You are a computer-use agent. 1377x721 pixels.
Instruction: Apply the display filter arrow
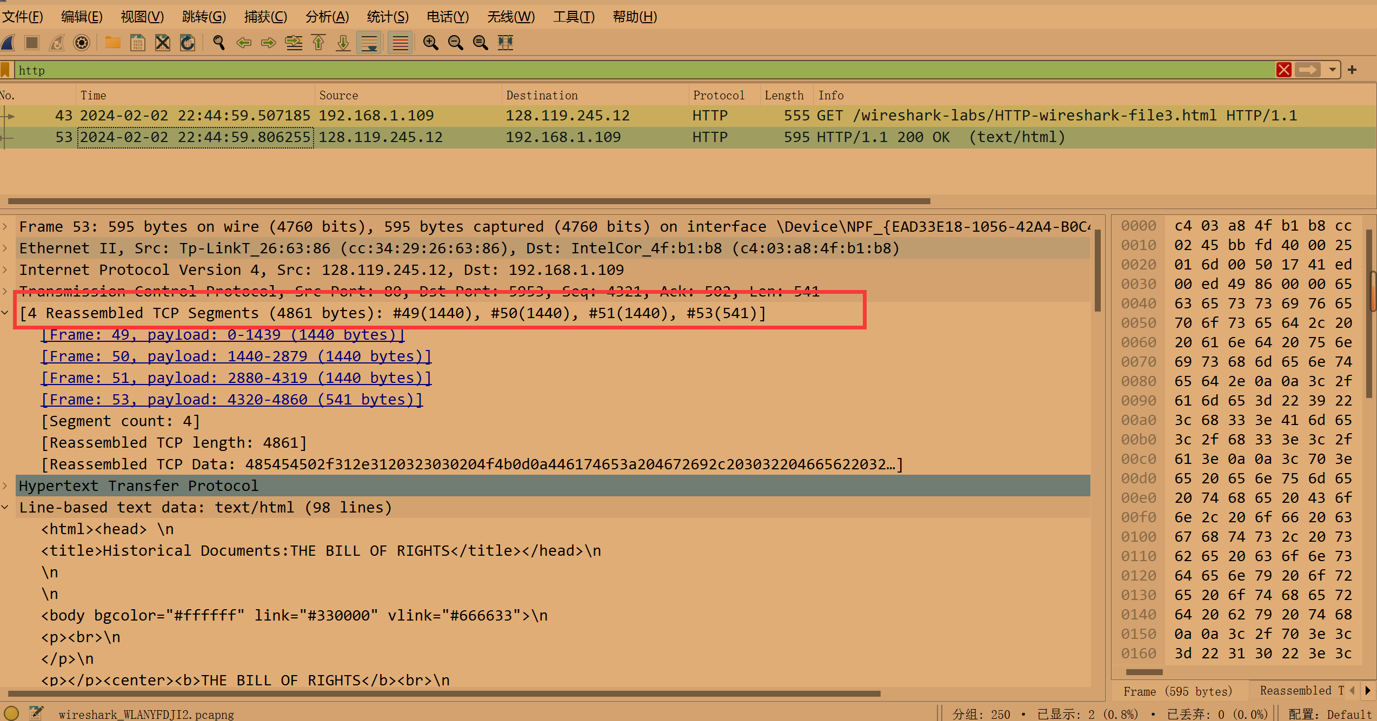[1308, 70]
